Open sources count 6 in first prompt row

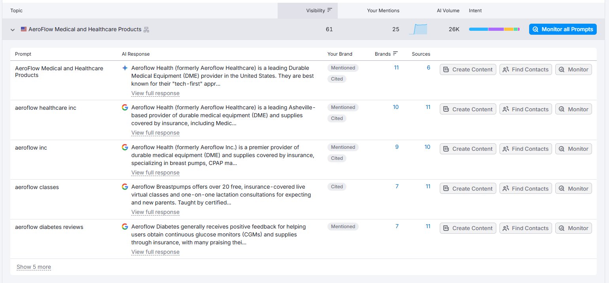point(428,67)
